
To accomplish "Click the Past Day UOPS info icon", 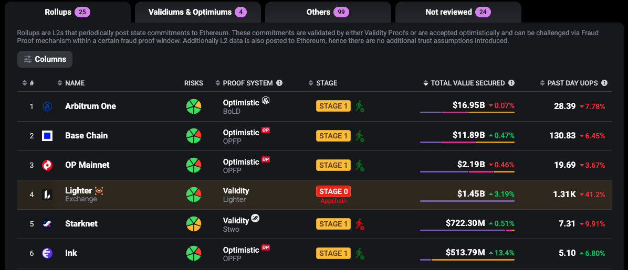I will point(604,83).
